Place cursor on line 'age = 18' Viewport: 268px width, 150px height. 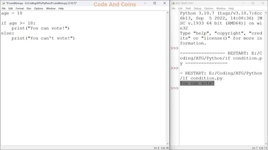(x=12, y=13)
